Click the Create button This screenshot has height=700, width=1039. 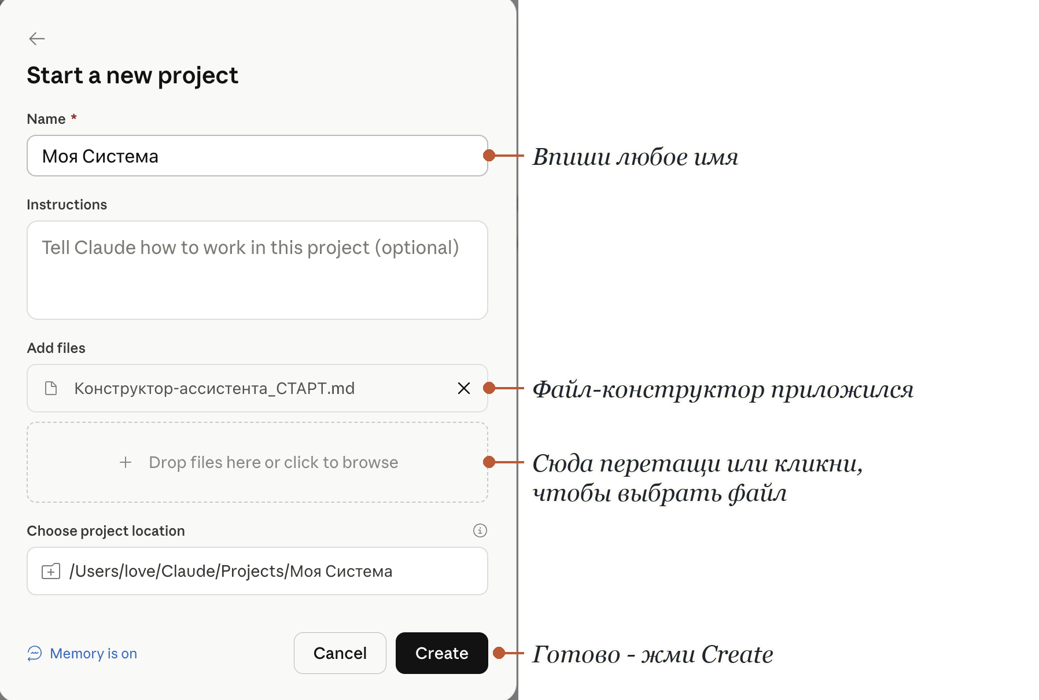click(x=442, y=653)
